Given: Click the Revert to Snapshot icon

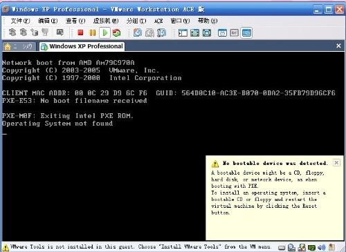Looking at the screenshot, I should pyautogui.click(x=149, y=33).
